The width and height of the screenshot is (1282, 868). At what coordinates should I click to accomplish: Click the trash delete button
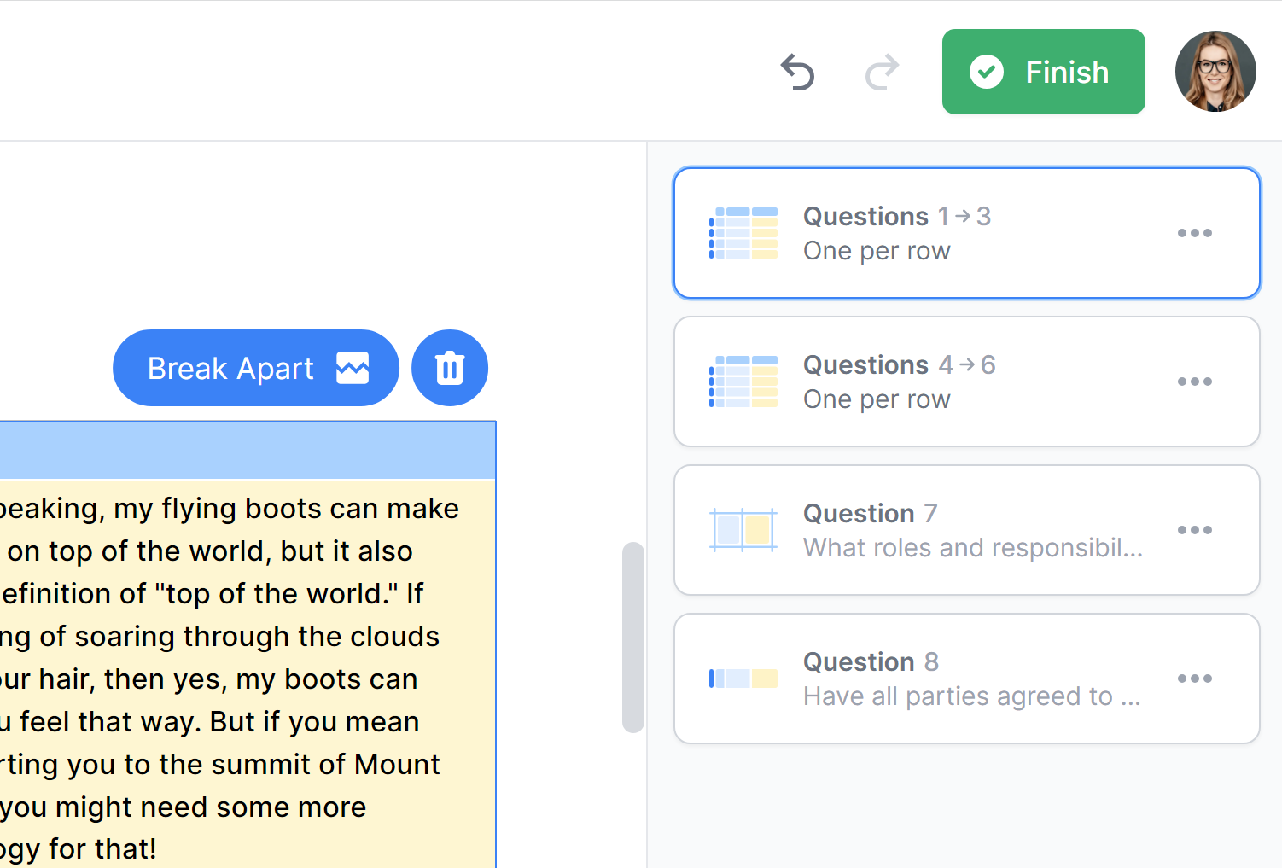[x=450, y=368]
